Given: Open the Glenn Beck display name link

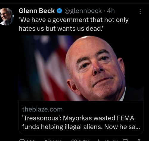Looking at the screenshot, I should point(37,11).
